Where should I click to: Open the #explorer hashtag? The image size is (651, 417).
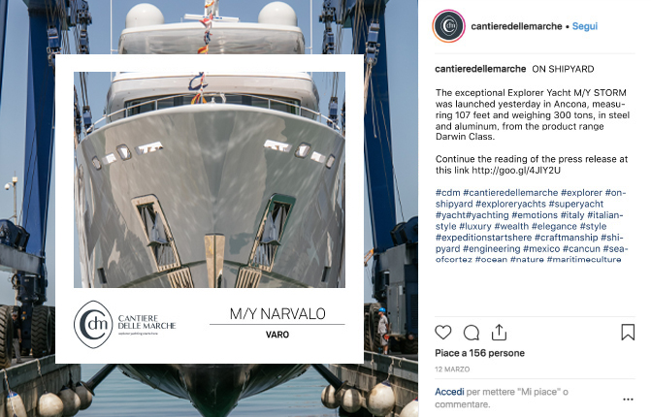581,193
